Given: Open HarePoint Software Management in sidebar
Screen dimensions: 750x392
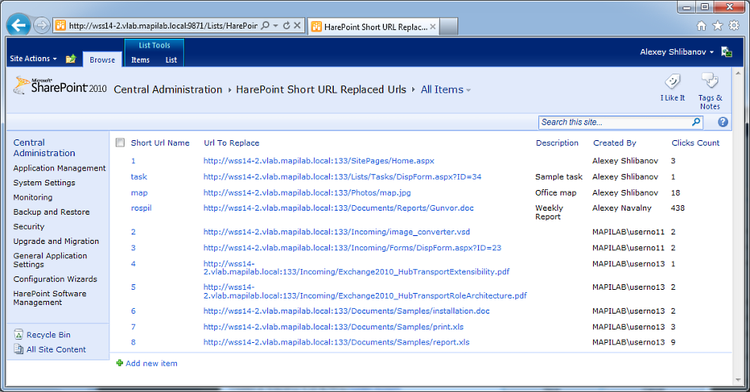Looking at the screenshot, I should pyautogui.click(x=50, y=298).
